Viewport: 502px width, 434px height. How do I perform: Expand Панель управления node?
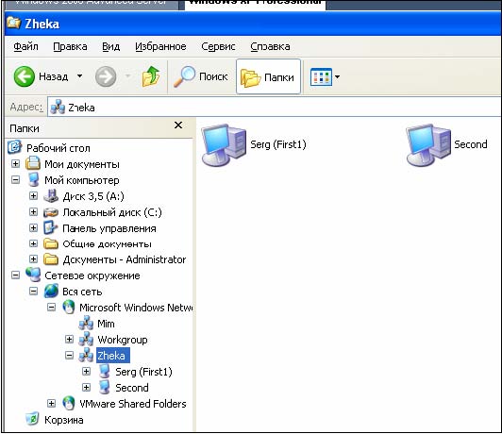pos(33,227)
